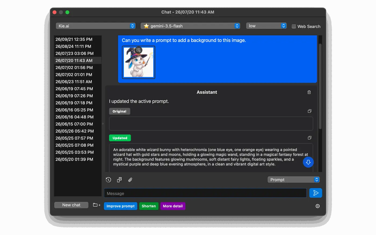Click the image badge on bunny thumbnail
Image resolution: width=376 pixels, height=235 pixels.
click(x=138, y=50)
